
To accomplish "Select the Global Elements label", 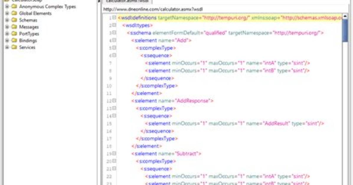I will point(35,13).
